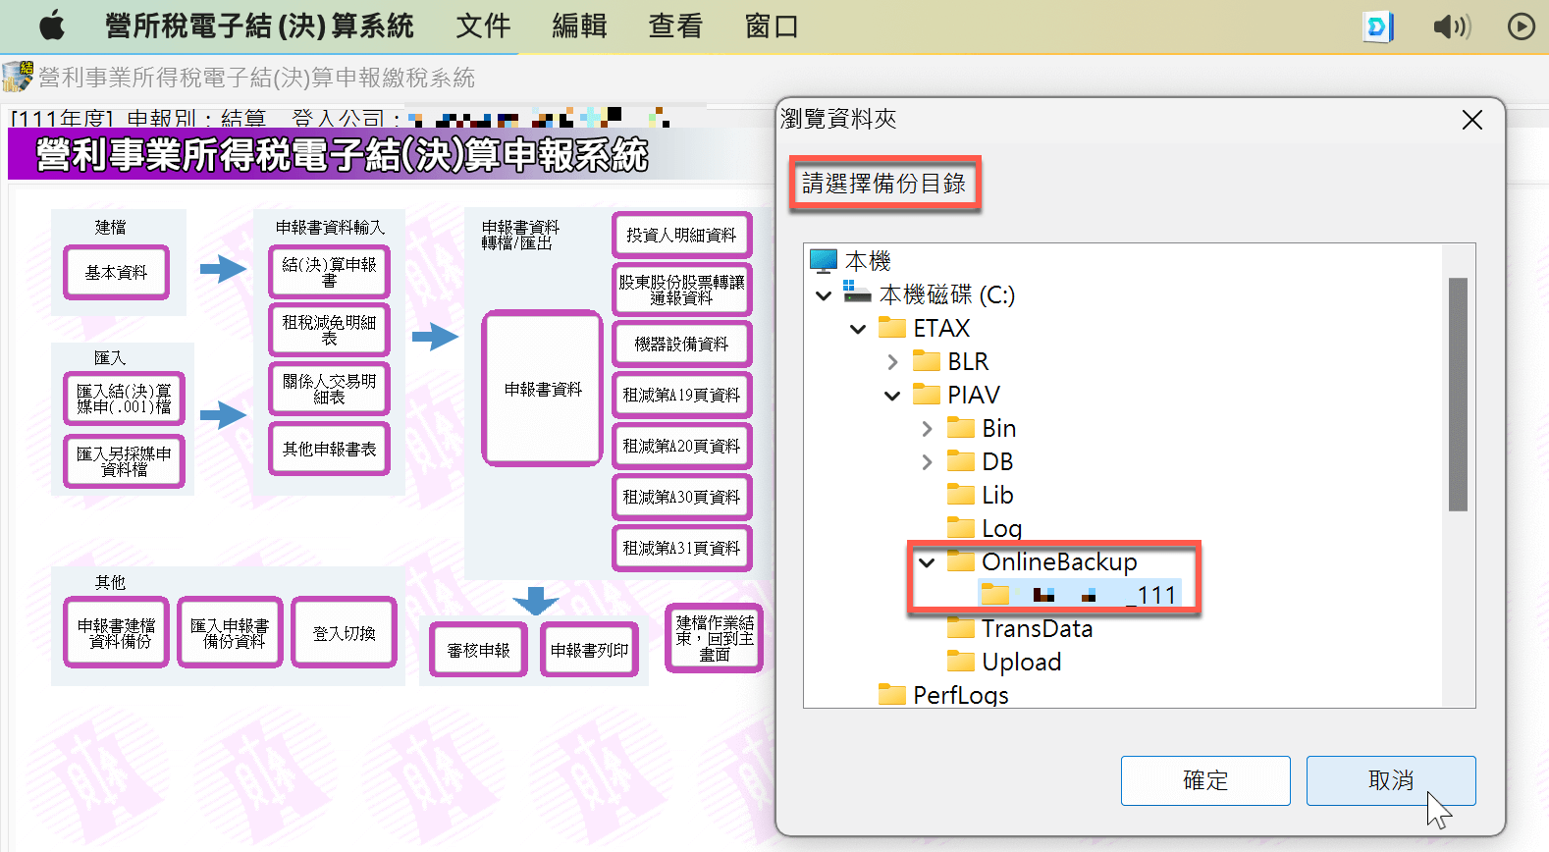Collapse the OnlineBackup folder
Screen dimensions: 1549x852
(x=927, y=562)
